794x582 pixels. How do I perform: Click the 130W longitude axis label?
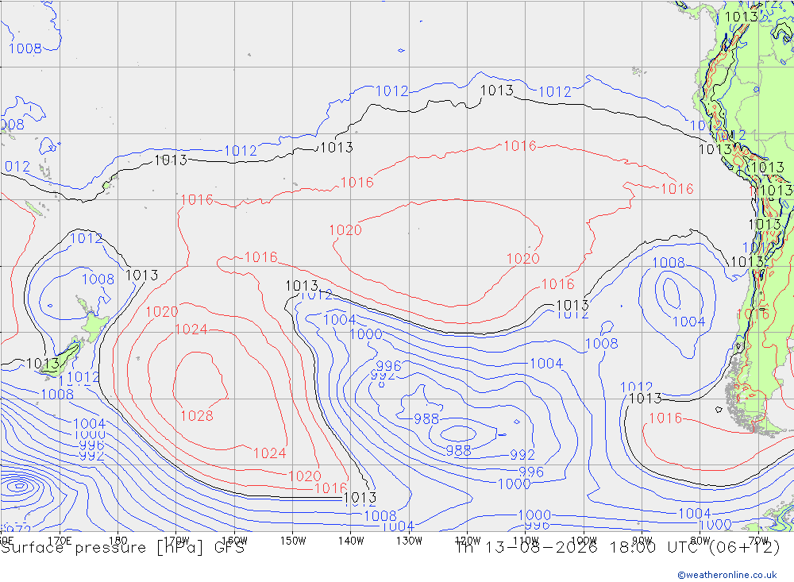(409, 541)
